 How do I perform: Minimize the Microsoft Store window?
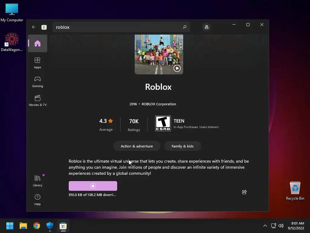pos(234,25)
